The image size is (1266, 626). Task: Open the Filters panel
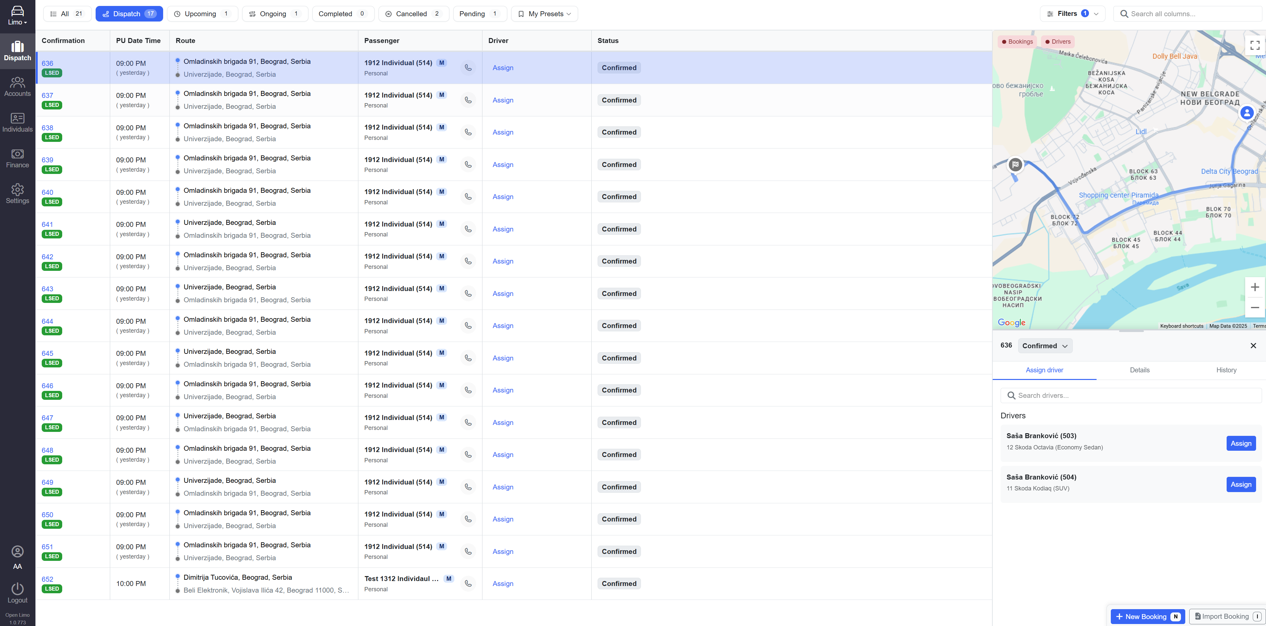(x=1072, y=13)
